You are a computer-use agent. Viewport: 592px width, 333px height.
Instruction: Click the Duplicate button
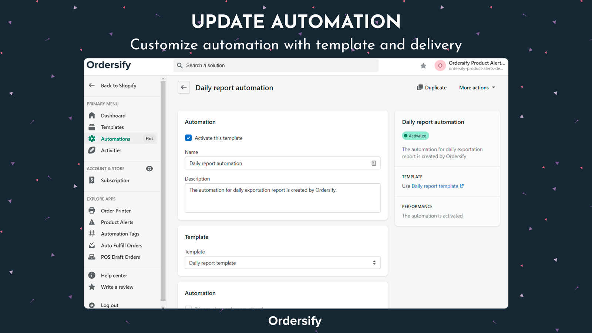point(431,87)
